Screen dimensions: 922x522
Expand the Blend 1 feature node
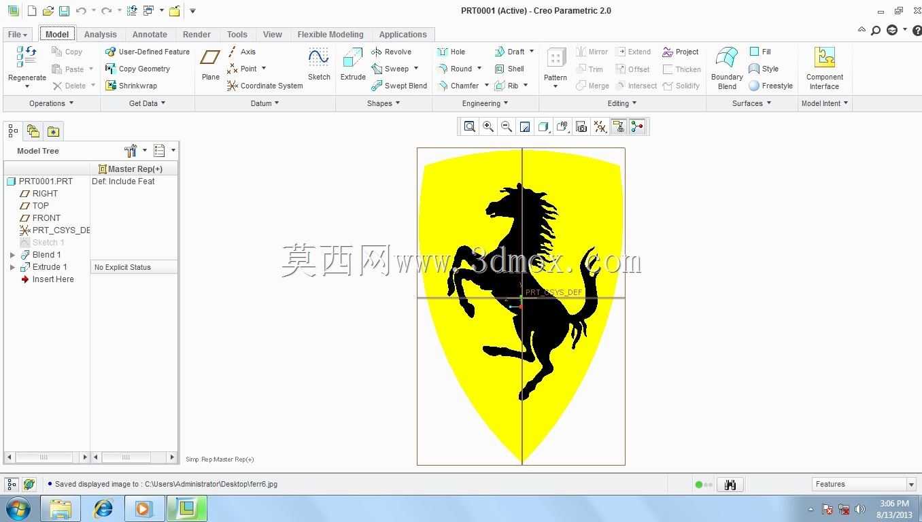12,255
